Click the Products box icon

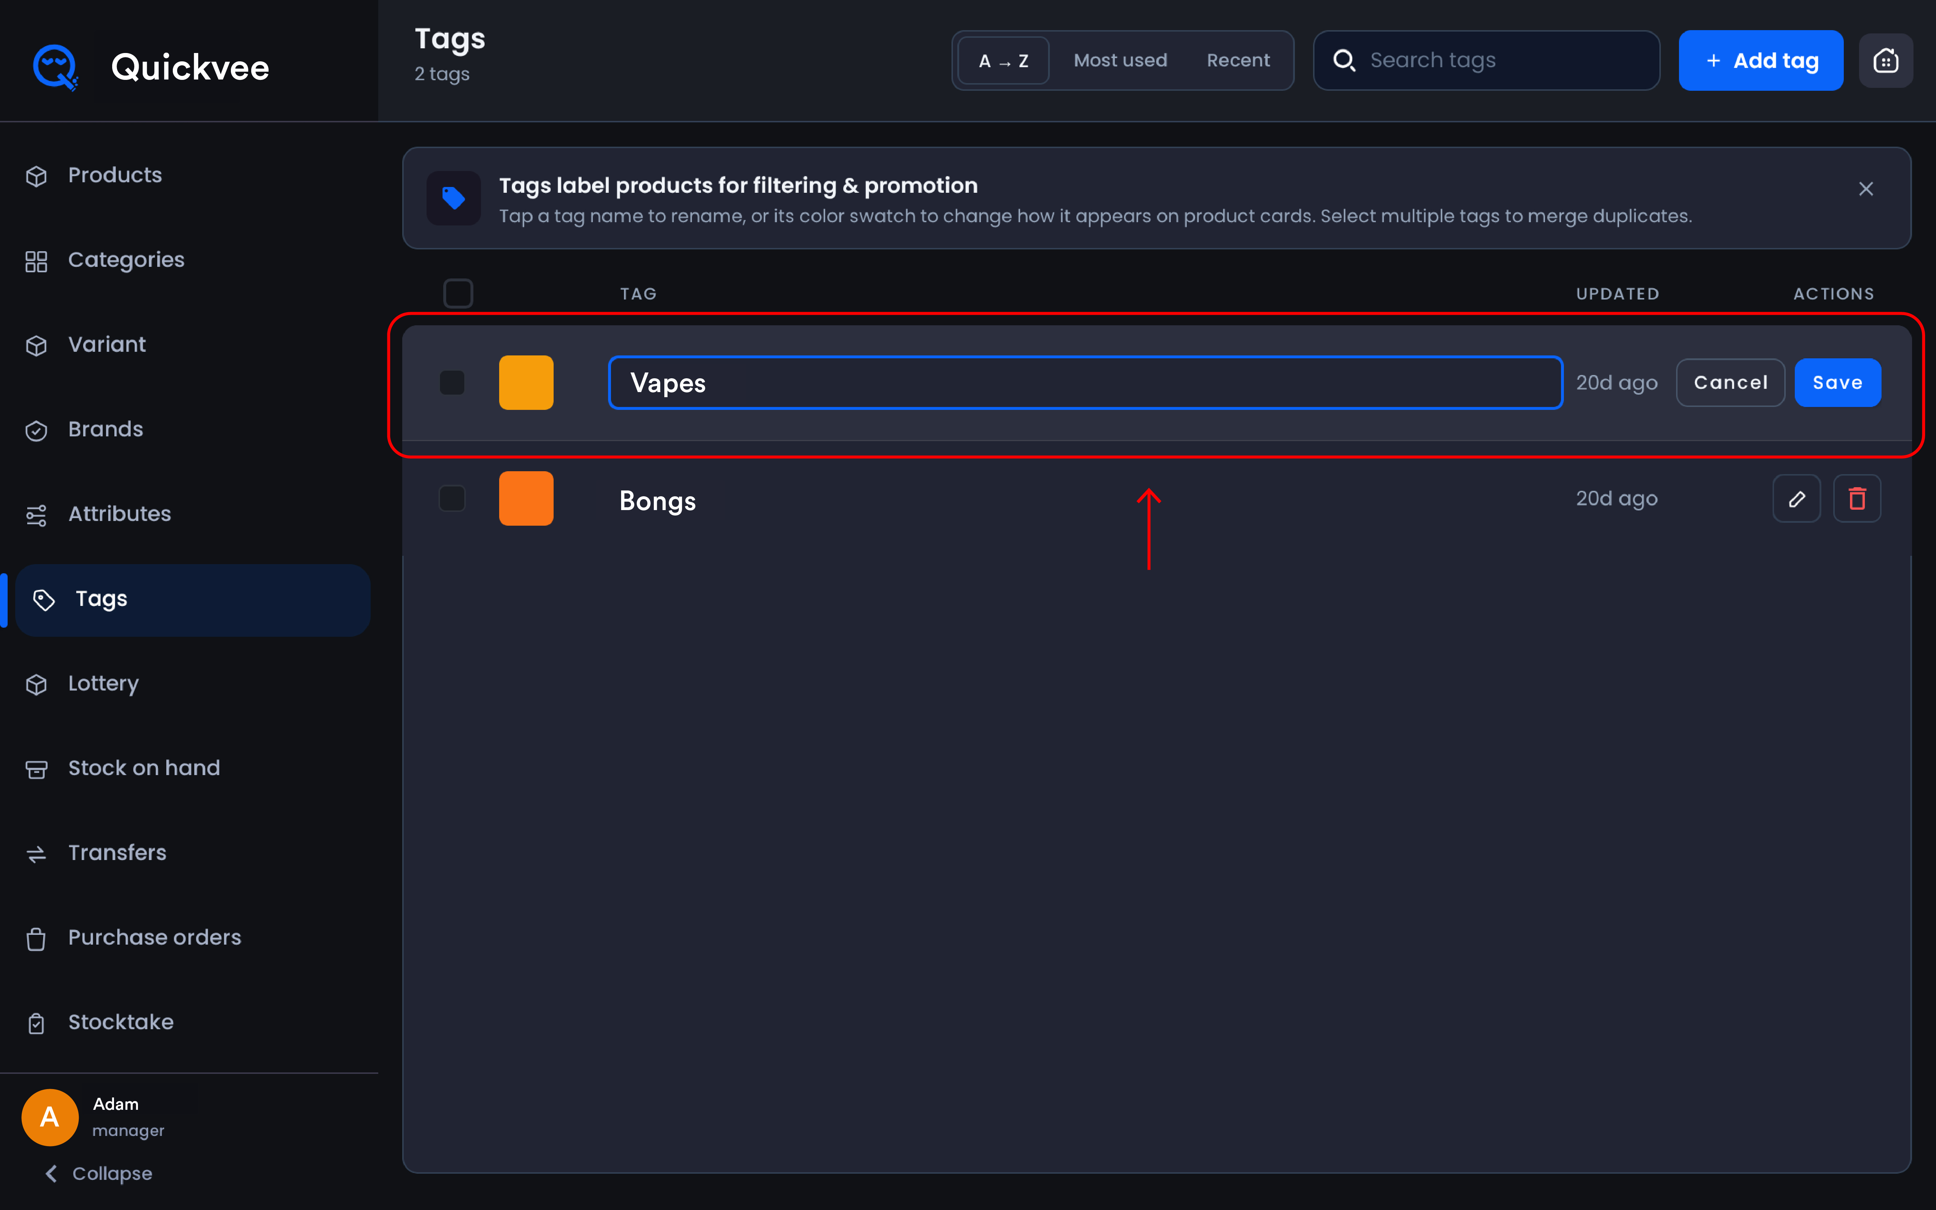[36, 176]
